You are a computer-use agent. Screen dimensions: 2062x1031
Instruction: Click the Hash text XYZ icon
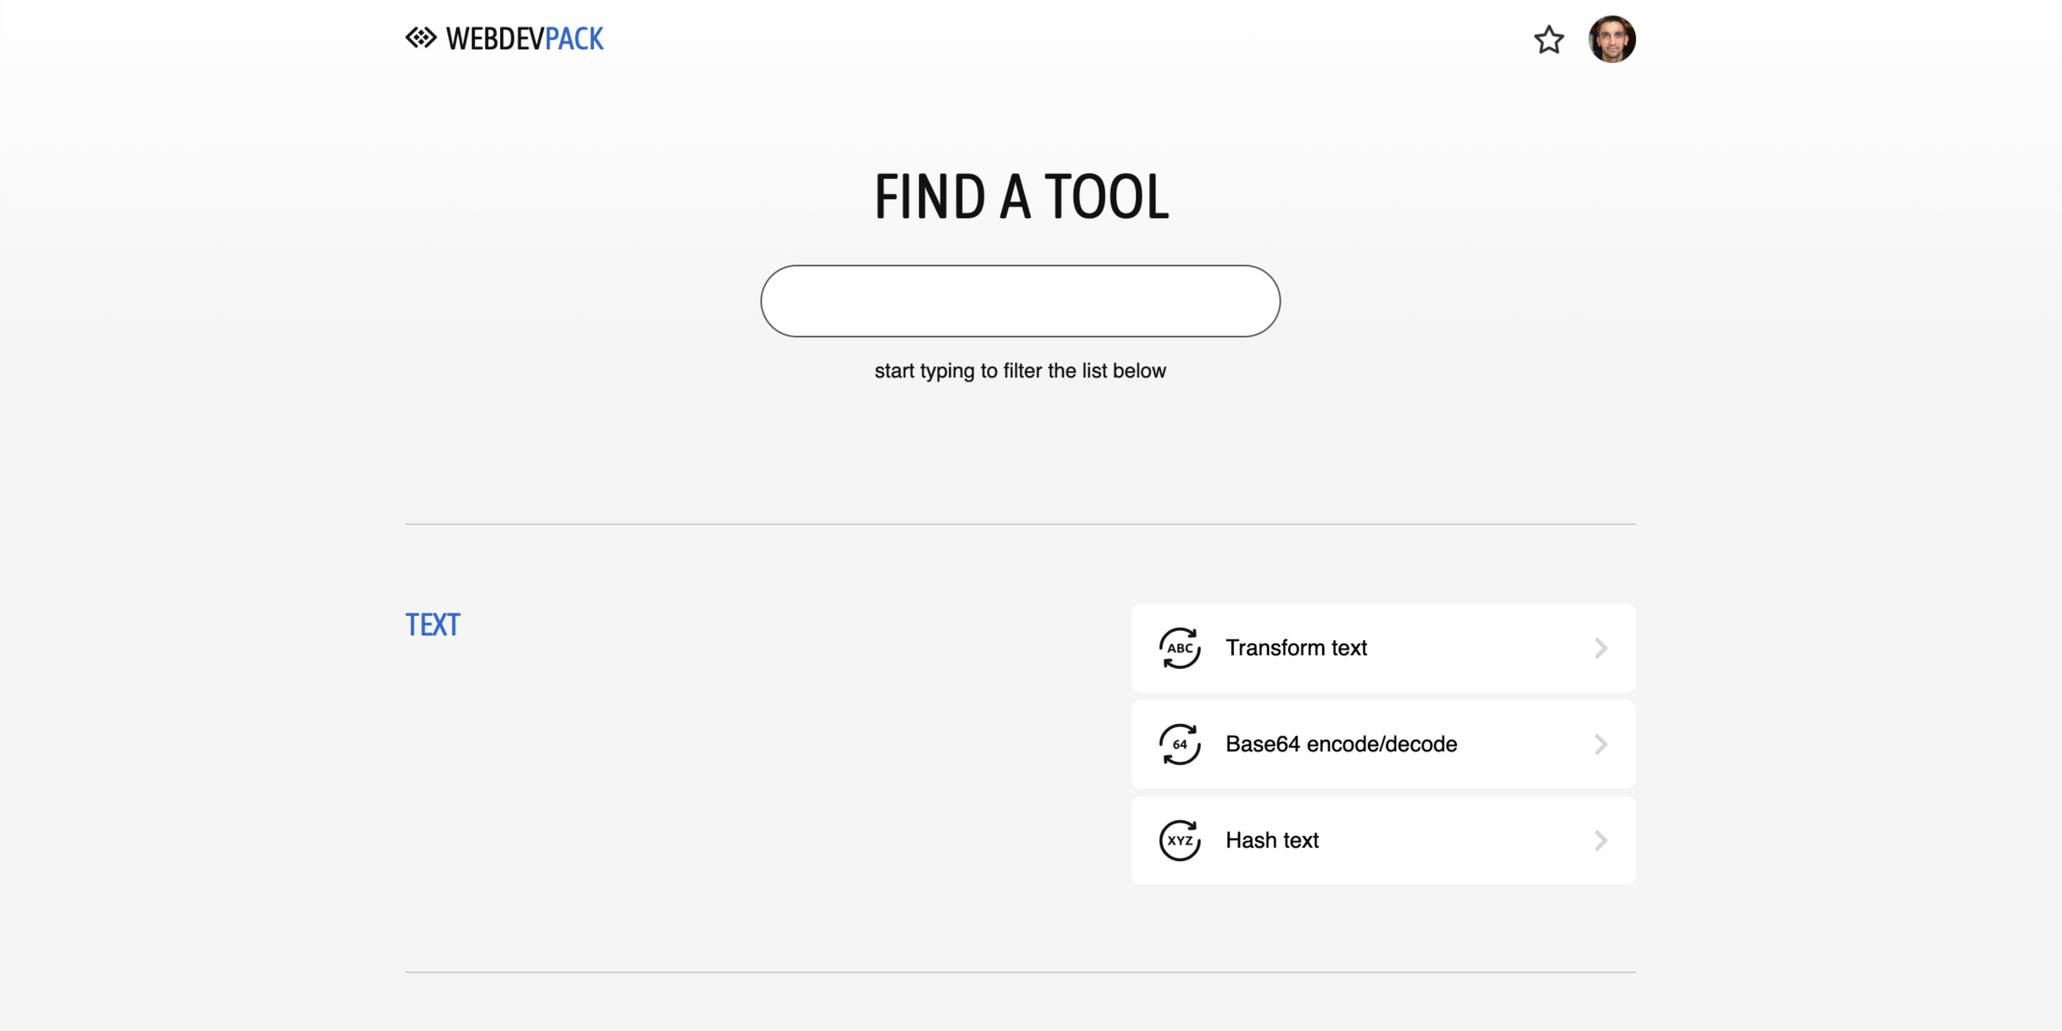[x=1180, y=840]
